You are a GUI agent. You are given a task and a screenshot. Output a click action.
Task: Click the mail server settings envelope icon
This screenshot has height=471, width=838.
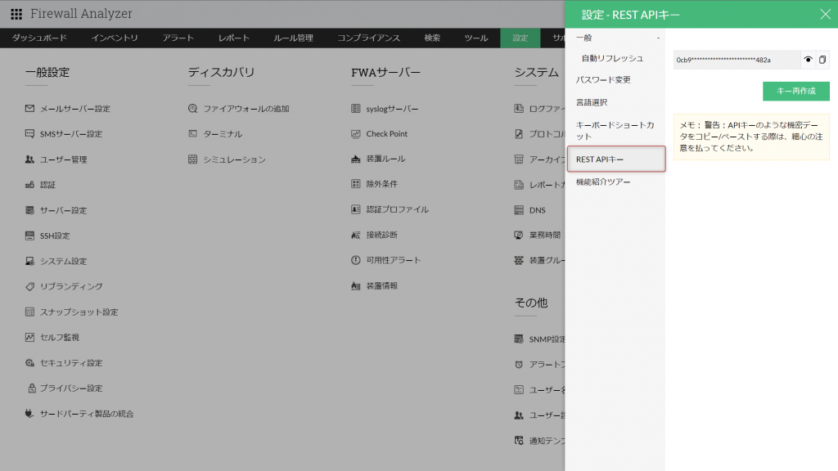[x=30, y=109]
